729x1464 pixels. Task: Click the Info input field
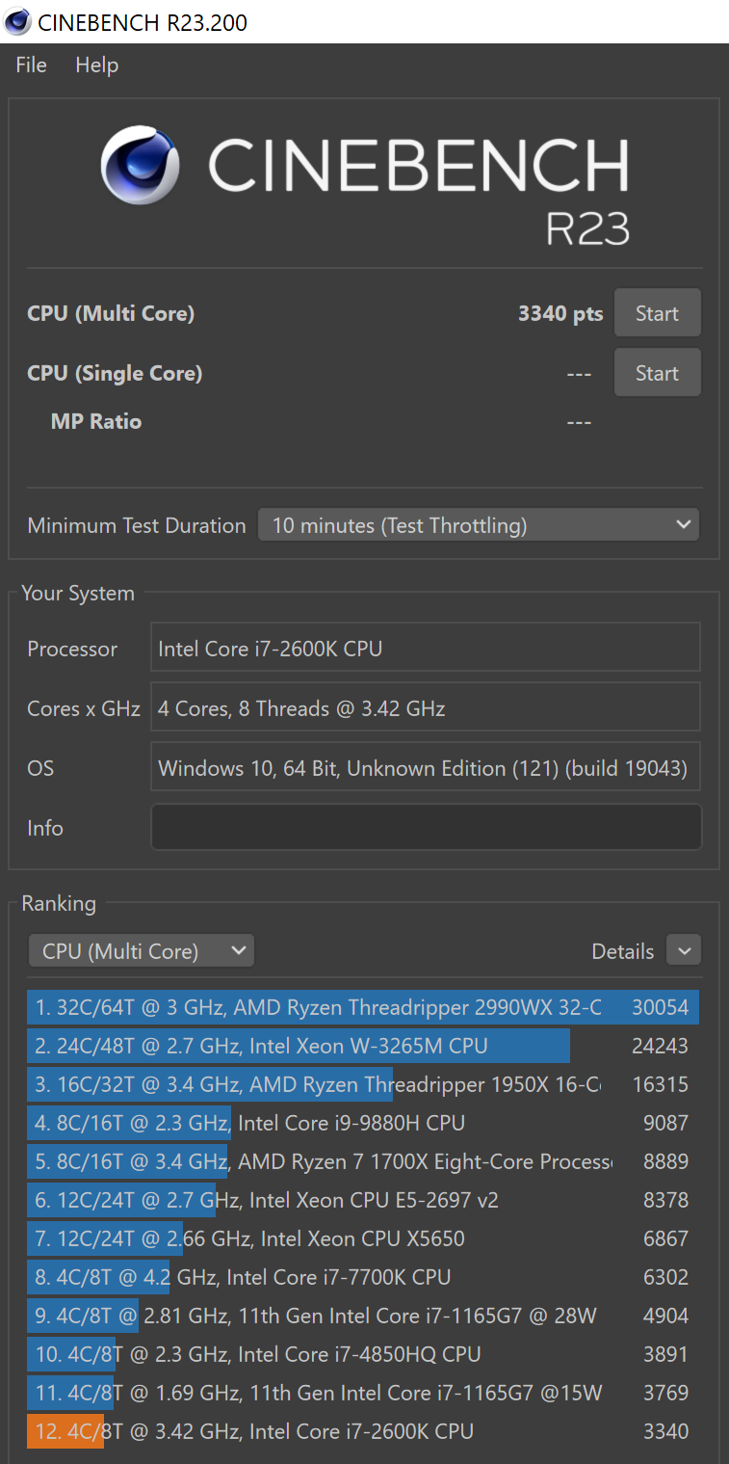427,827
